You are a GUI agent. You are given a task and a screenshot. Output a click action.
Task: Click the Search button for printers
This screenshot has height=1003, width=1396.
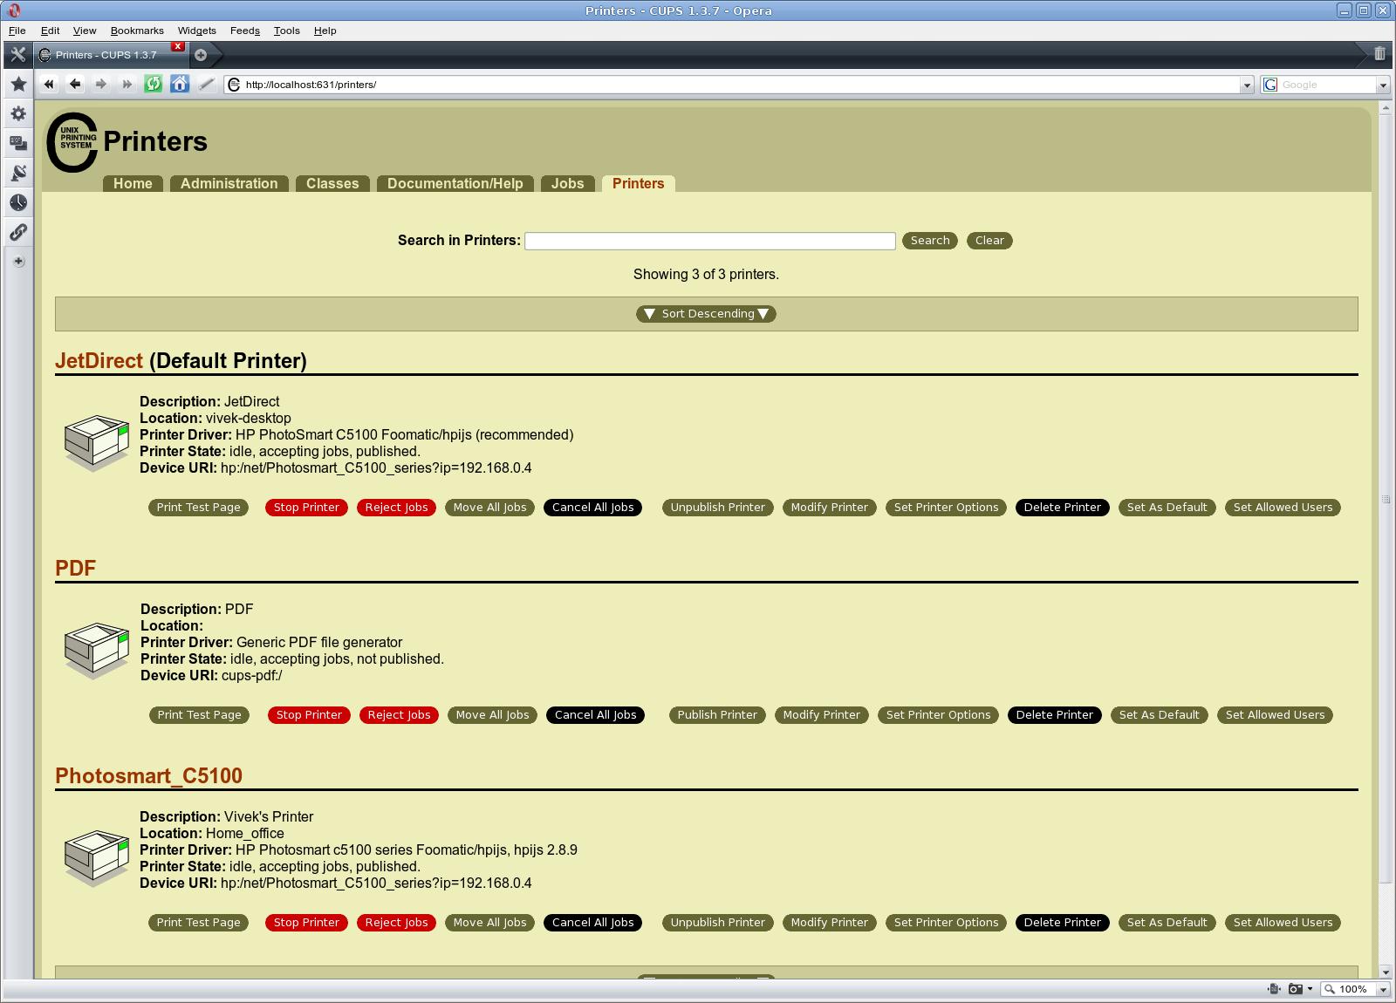930,241
